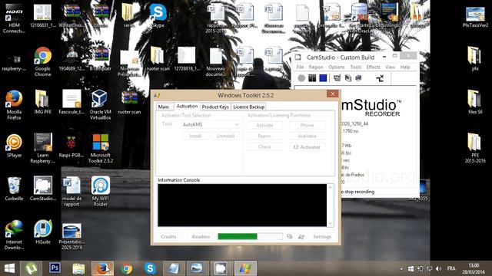Click the Activate button

coord(264,125)
